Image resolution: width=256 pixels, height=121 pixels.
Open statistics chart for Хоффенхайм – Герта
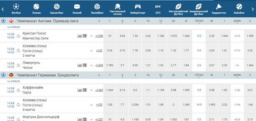point(80,90)
